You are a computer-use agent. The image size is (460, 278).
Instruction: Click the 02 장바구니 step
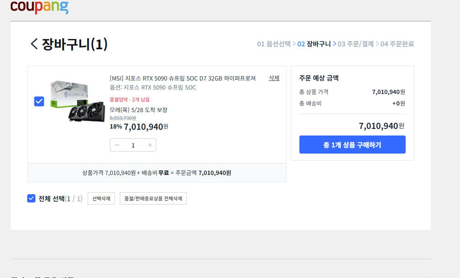point(314,44)
